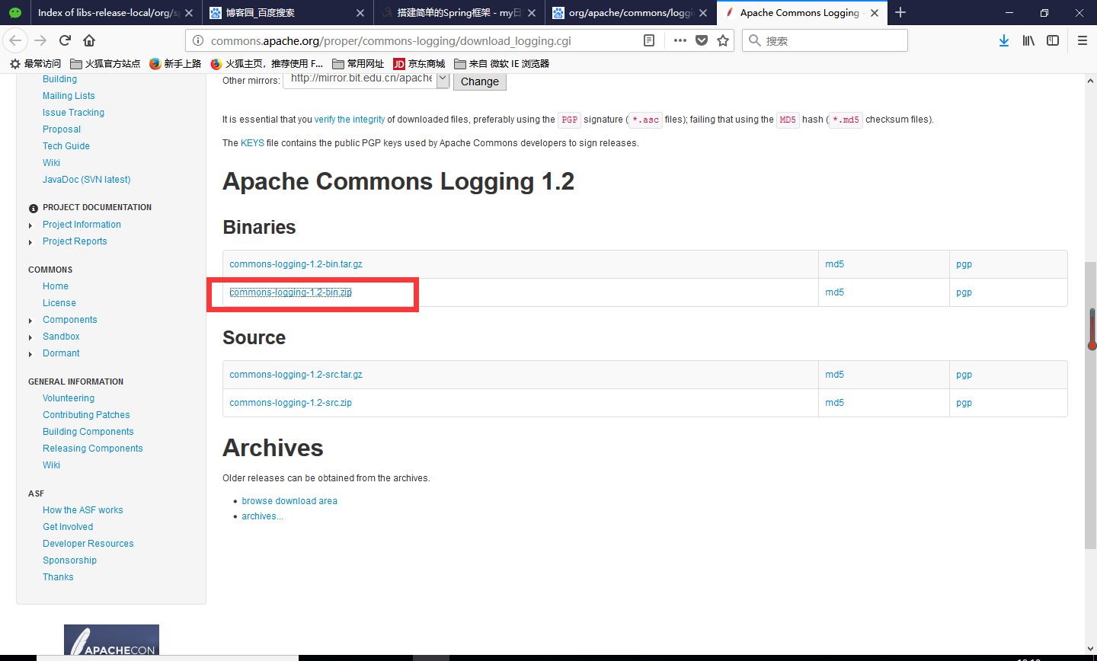Open the archives... link
The image size is (1097, 661).
[x=262, y=516]
